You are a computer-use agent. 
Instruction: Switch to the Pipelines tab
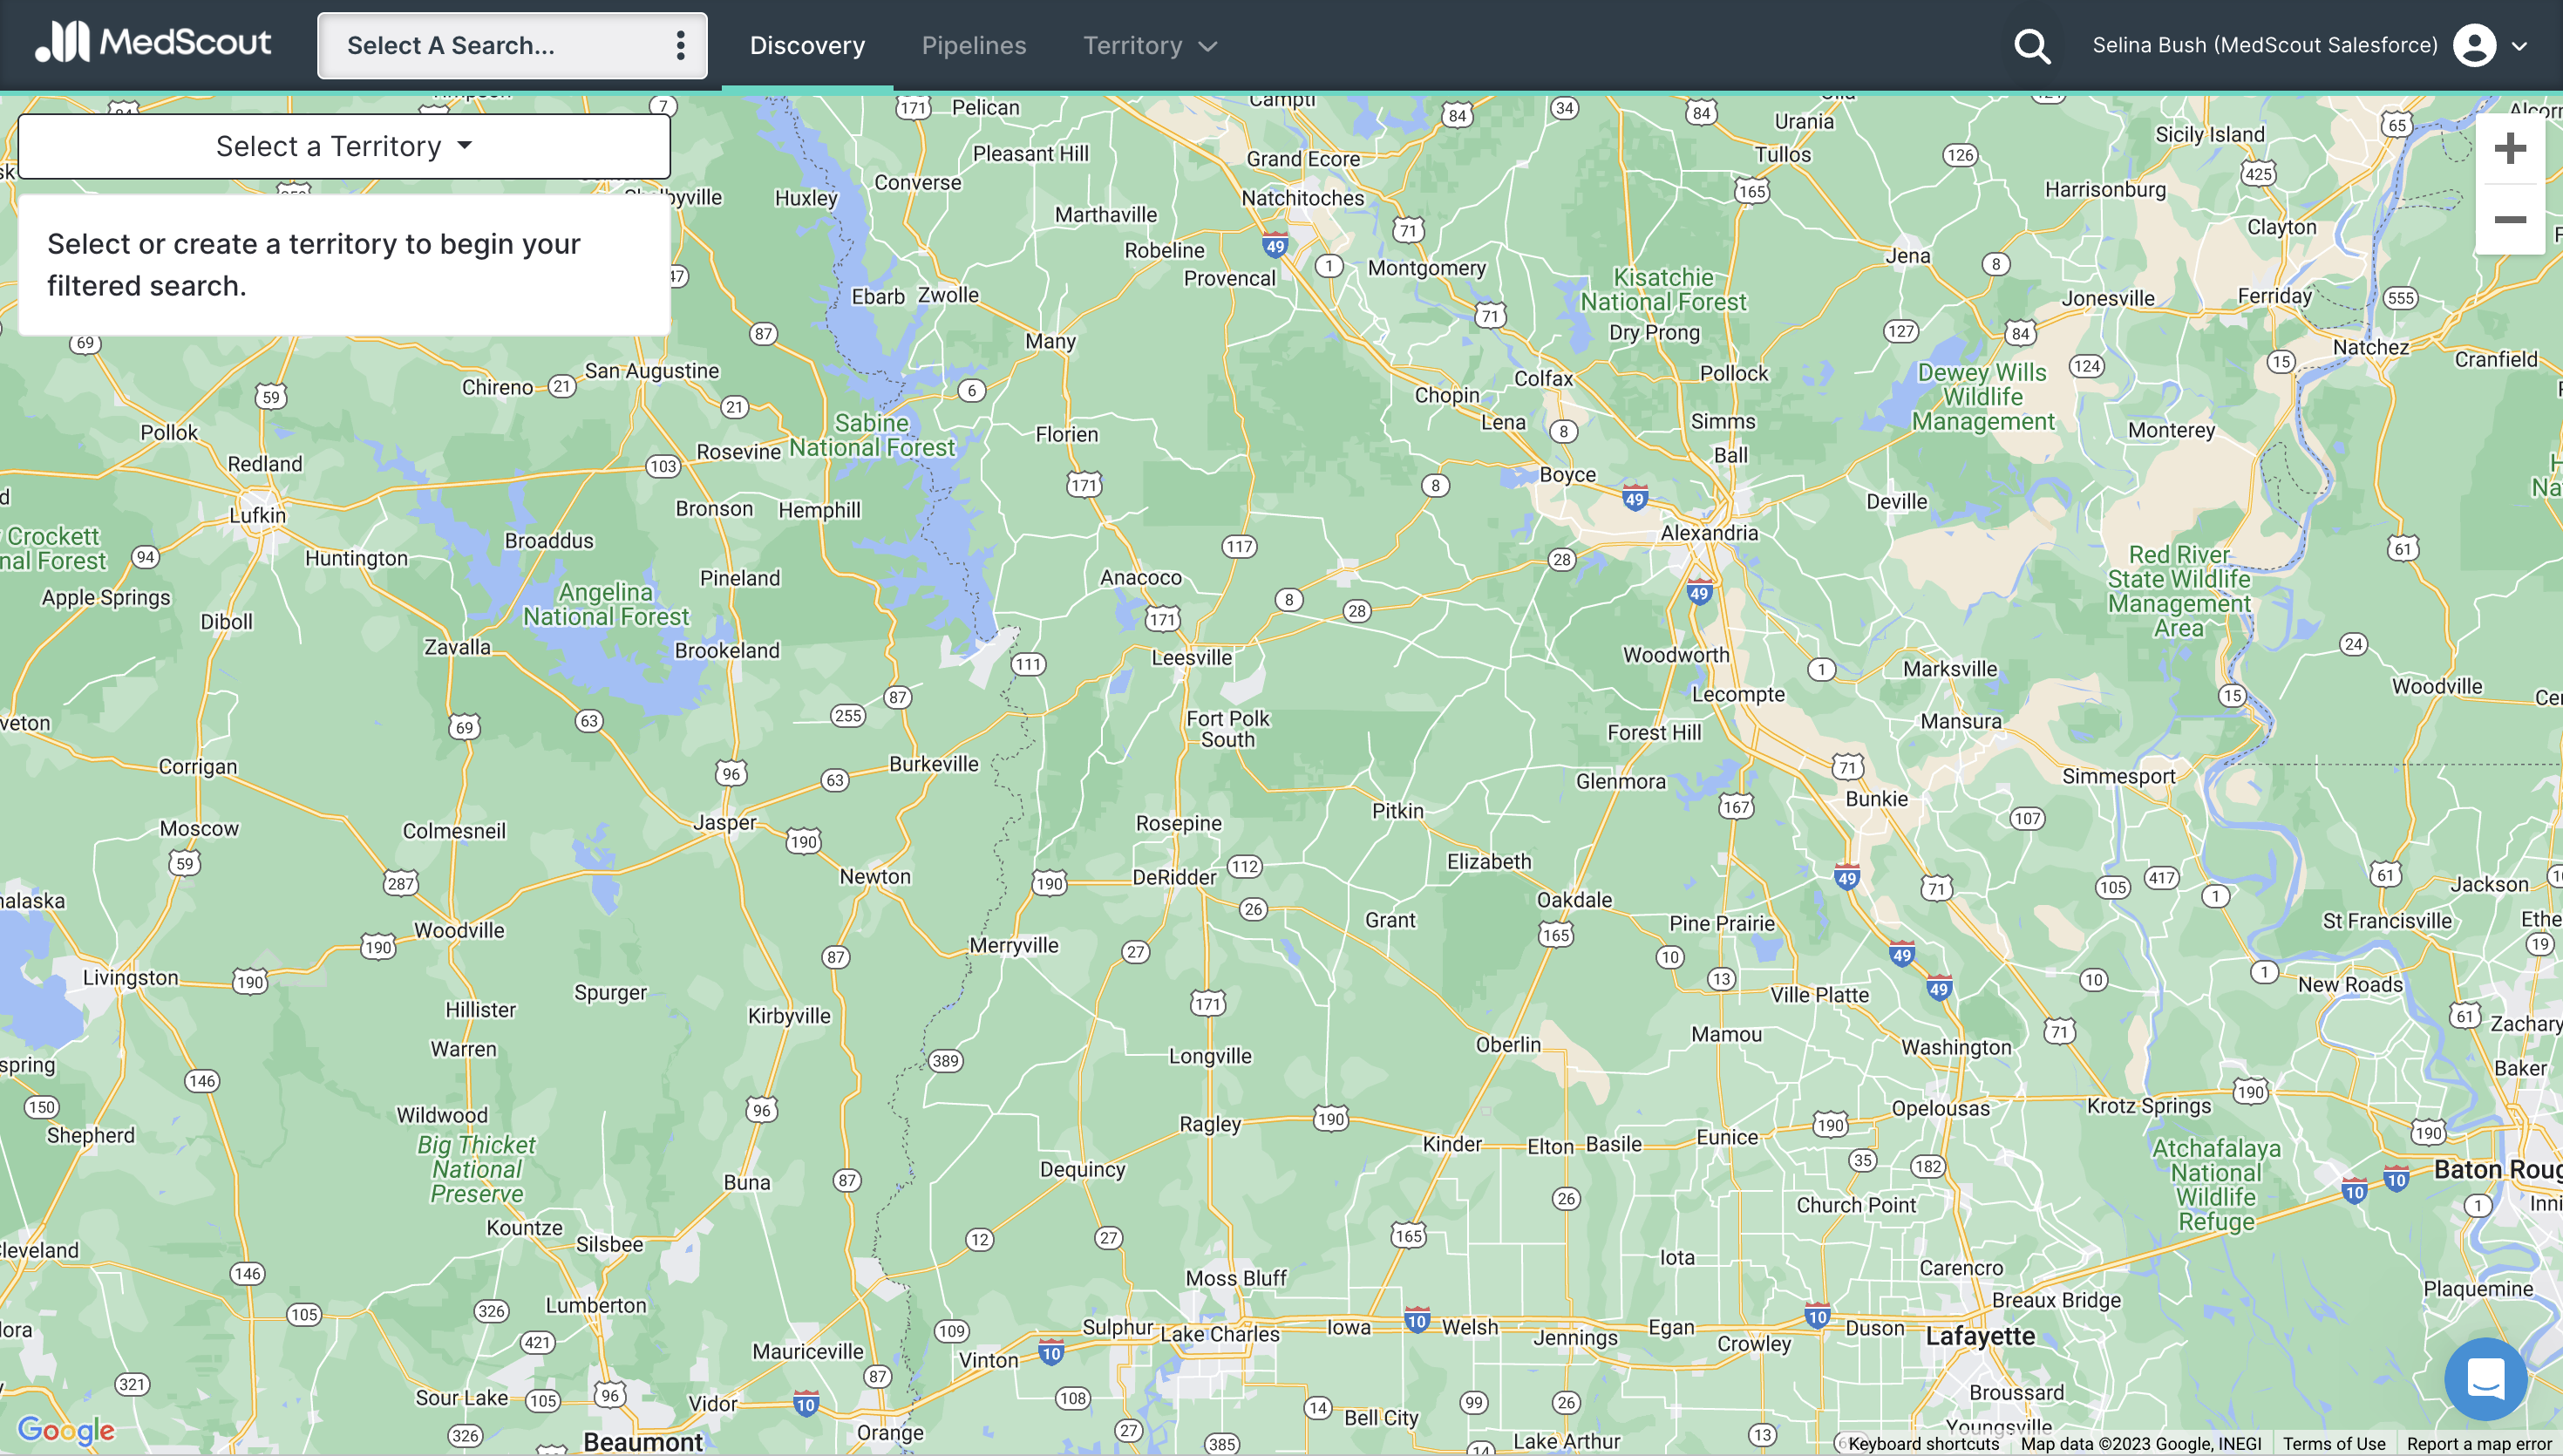pyautogui.click(x=974, y=46)
